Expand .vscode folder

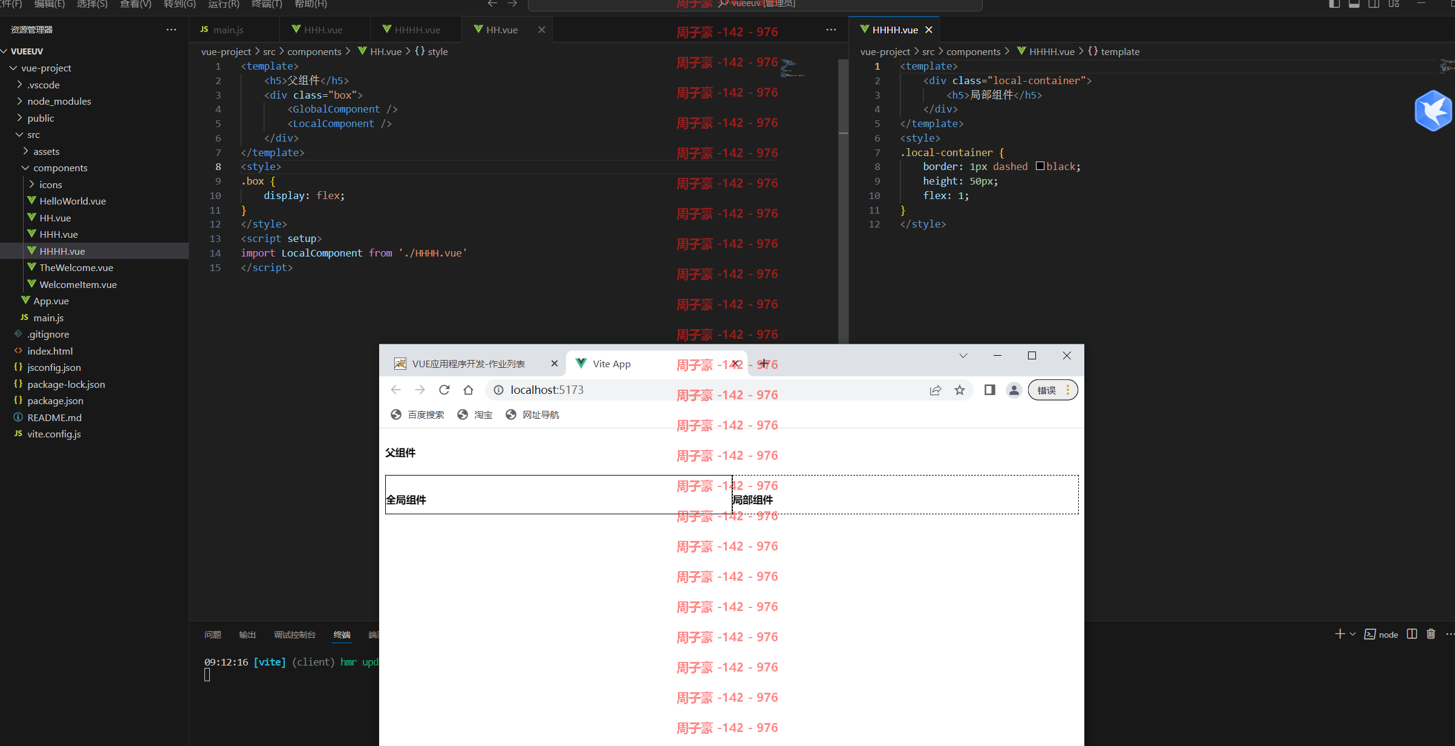tap(94, 85)
